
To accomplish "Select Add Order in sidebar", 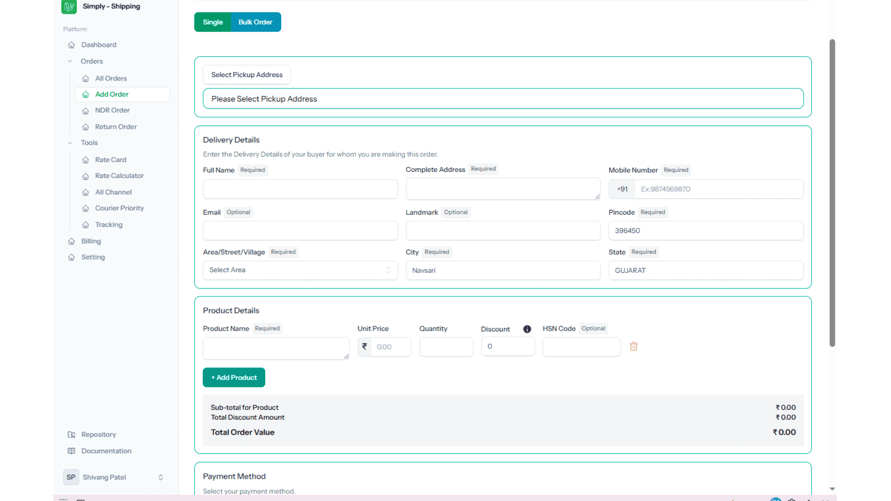I will pos(123,95).
